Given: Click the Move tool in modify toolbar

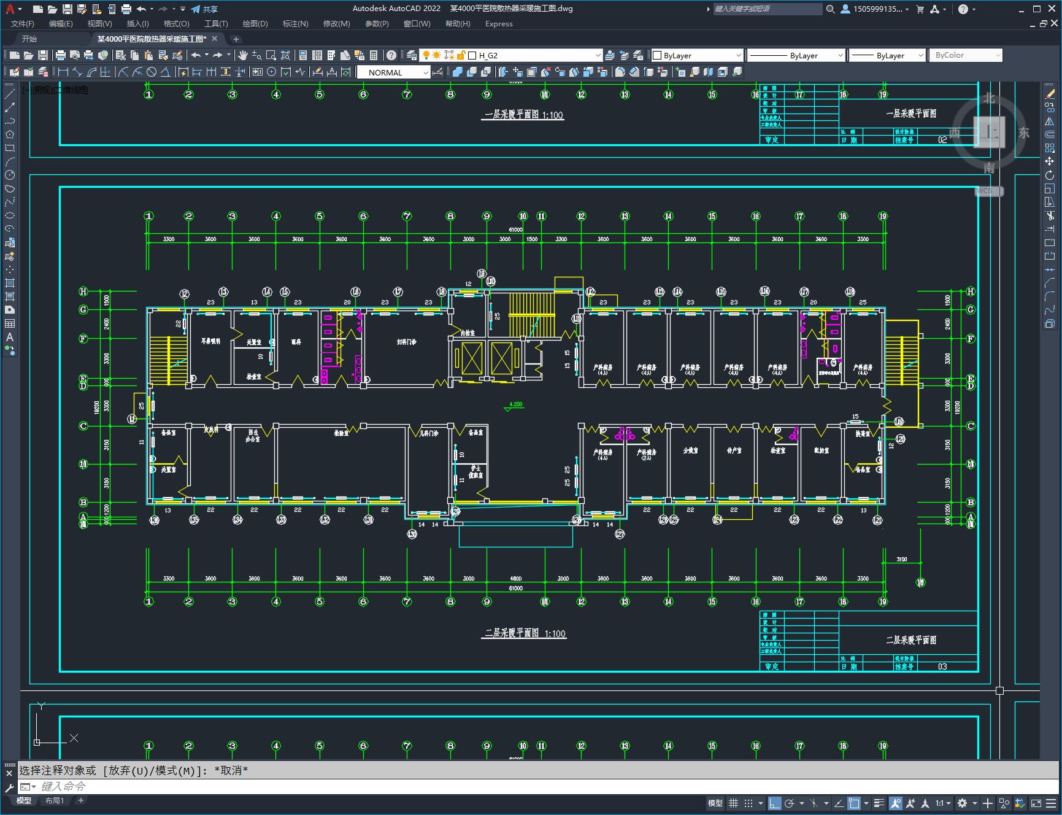Looking at the screenshot, I should [x=1050, y=161].
